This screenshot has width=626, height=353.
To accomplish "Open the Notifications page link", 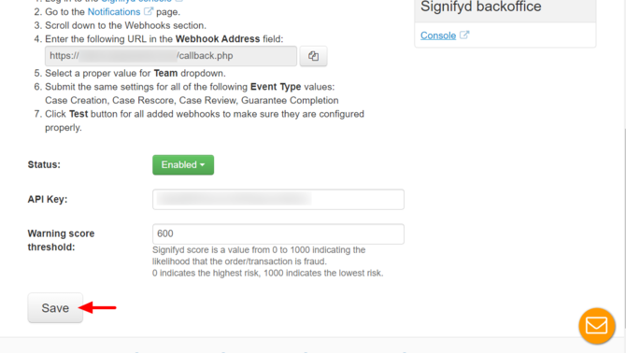I will 114,12.
